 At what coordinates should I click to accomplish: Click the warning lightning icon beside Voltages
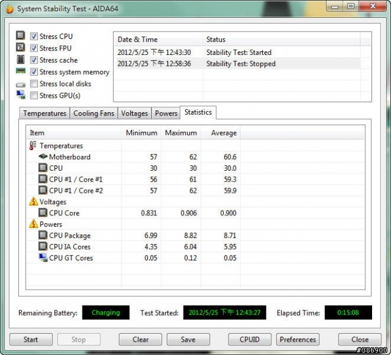click(34, 201)
